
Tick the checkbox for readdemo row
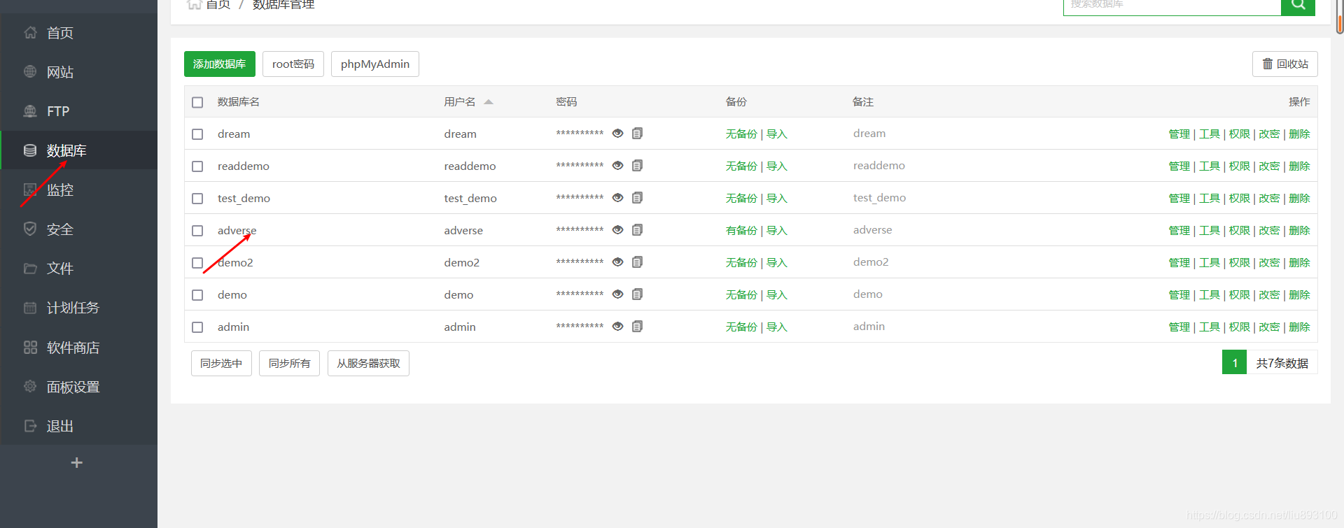tap(197, 166)
